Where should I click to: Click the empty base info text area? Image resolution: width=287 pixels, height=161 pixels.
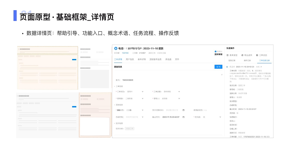[168, 73]
